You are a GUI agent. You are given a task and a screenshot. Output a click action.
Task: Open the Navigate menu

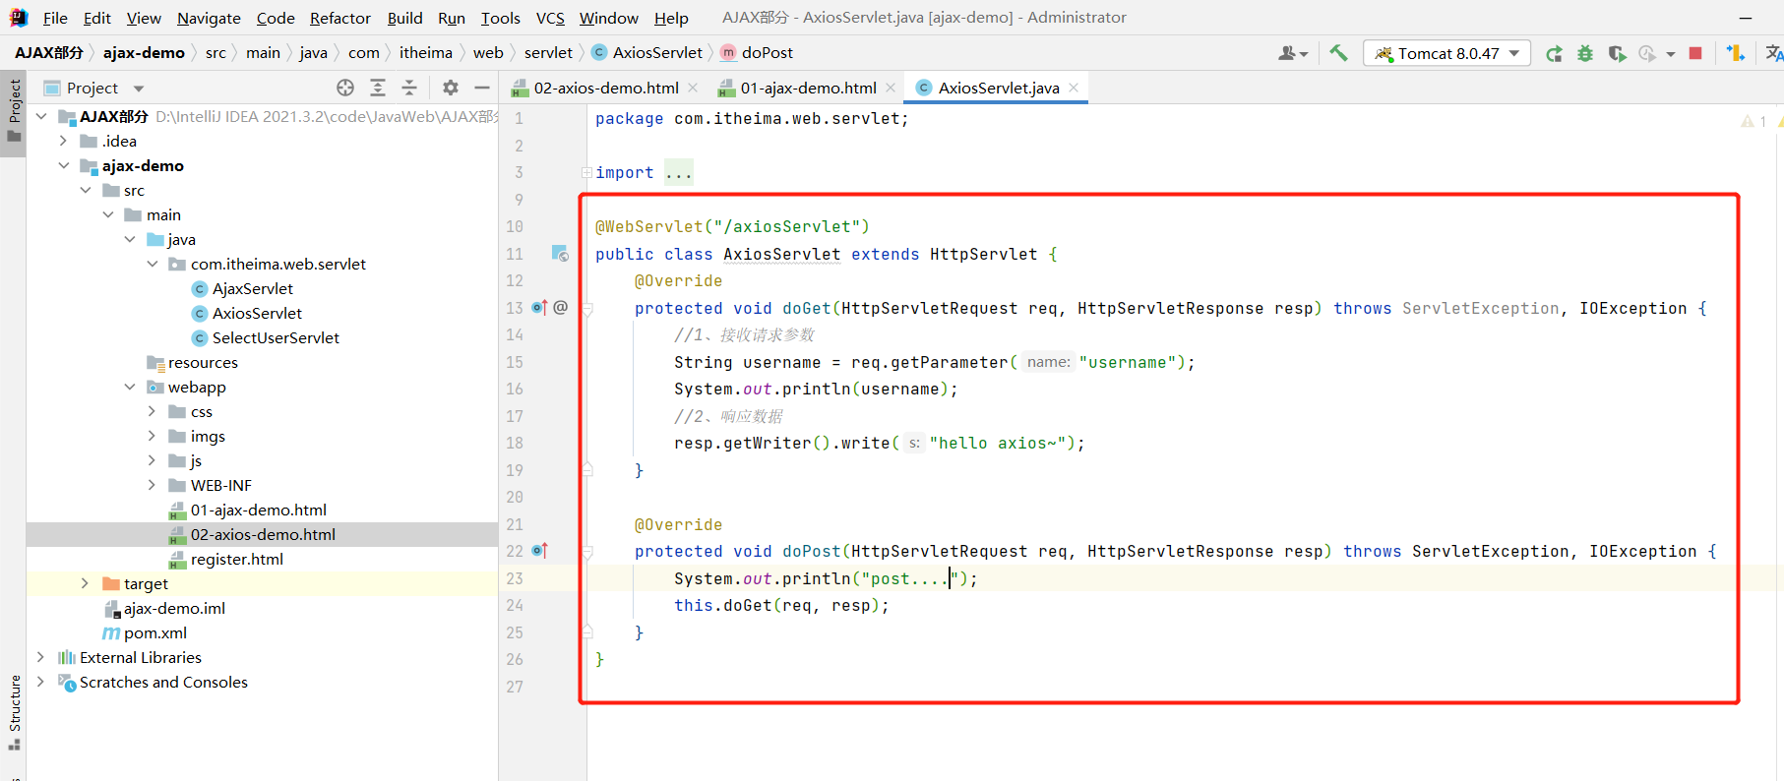tap(209, 18)
